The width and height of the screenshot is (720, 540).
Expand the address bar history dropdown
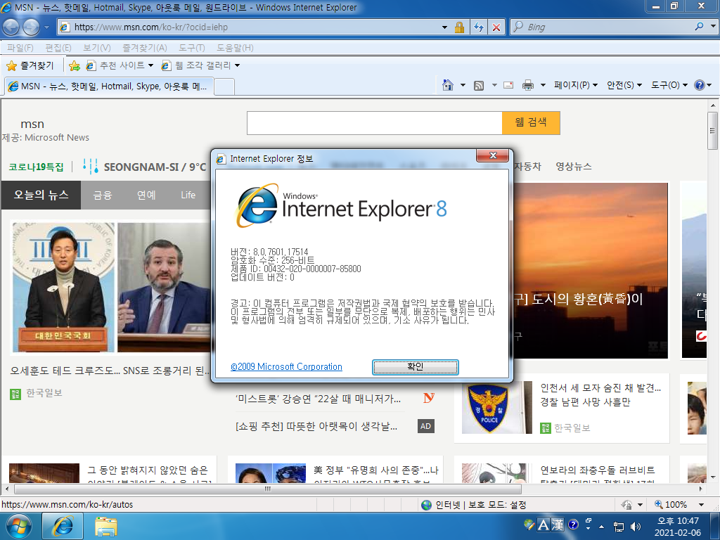tap(444, 27)
